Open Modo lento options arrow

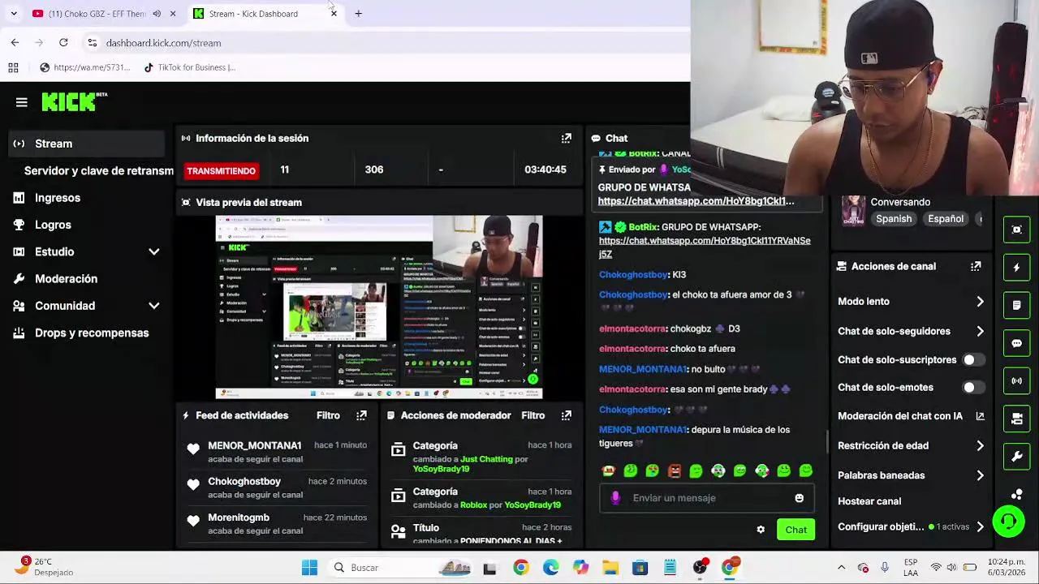pyautogui.click(x=980, y=301)
